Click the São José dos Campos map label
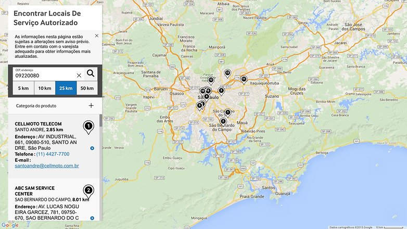 click(x=353, y=27)
